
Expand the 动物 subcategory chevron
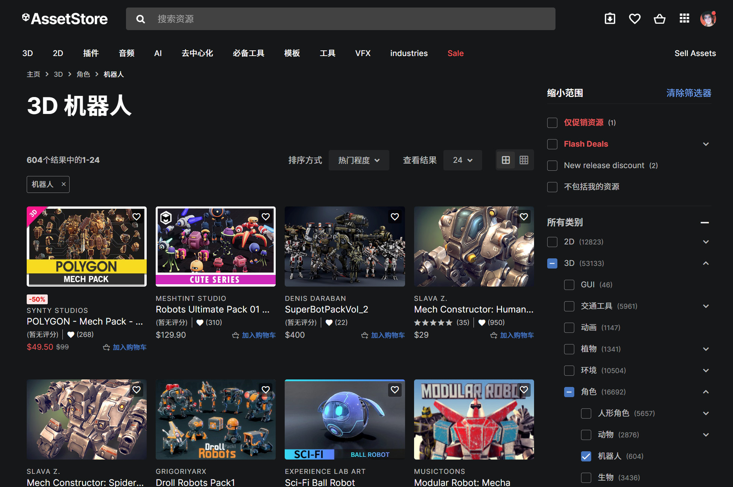click(706, 435)
